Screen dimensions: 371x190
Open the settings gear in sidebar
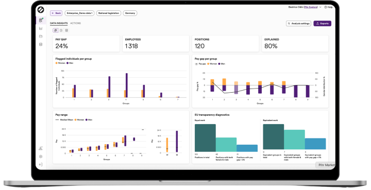click(x=41, y=157)
